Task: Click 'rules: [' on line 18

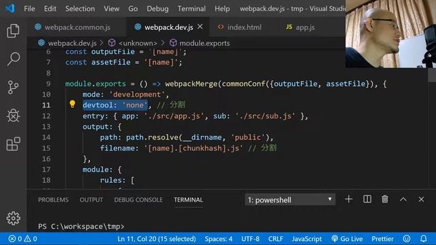Action: (117, 180)
